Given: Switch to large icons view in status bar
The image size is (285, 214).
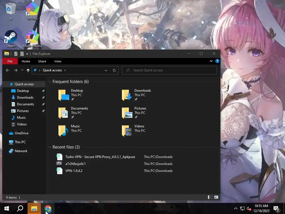Looking at the screenshot, I should [216, 197].
